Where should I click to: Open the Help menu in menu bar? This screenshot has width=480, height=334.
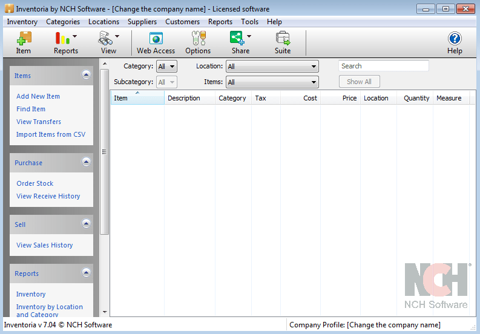[x=274, y=22]
